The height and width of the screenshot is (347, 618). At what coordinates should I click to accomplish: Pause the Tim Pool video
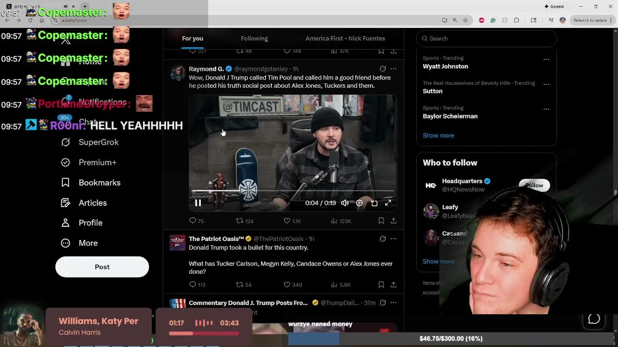[x=198, y=203]
